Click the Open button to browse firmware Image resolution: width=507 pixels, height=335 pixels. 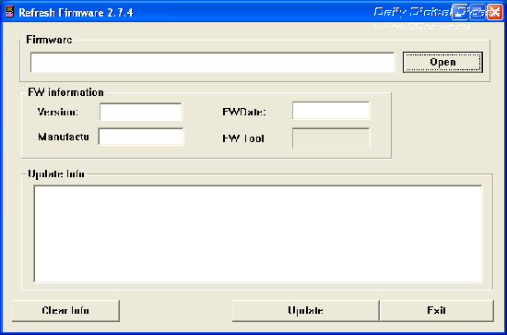(442, 62)
